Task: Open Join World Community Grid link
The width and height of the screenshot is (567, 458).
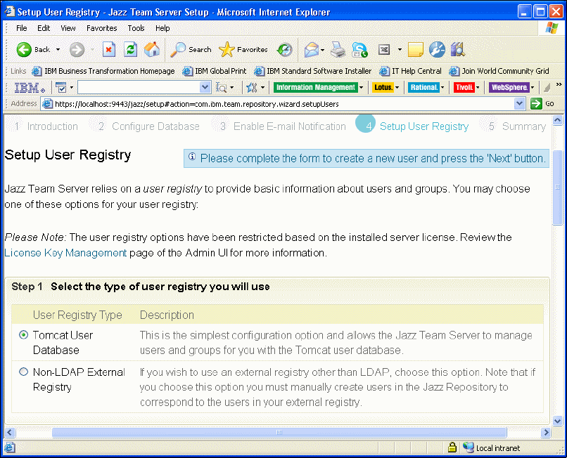Action: 499,71
